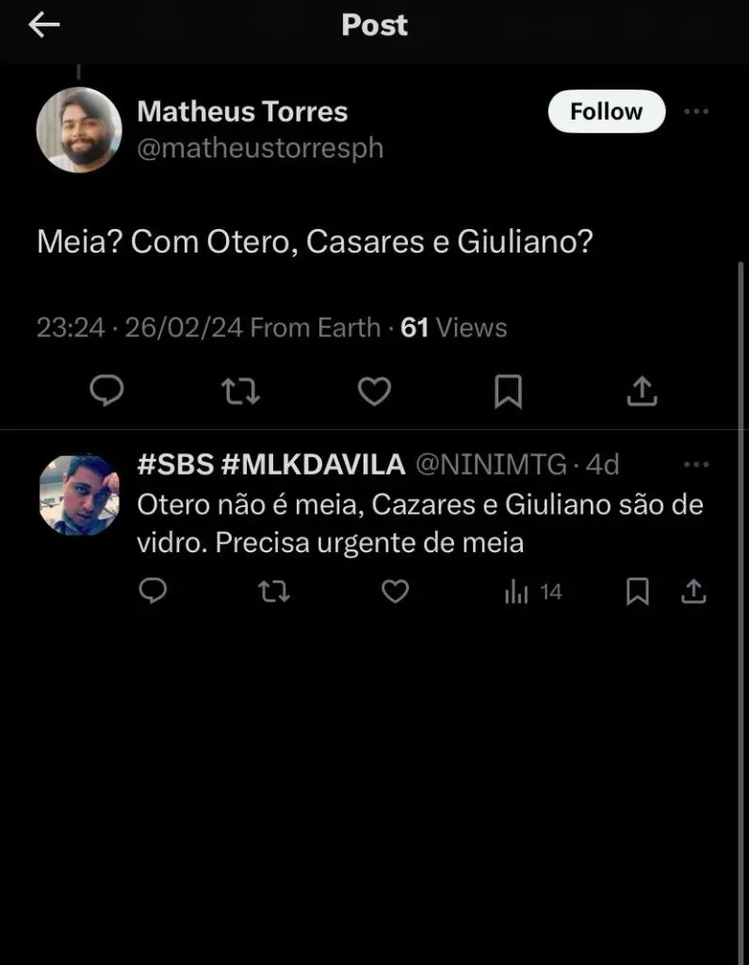749x965 pixels.
Task: View analytics showing 14 views
Action: click(x=533, y=592)
